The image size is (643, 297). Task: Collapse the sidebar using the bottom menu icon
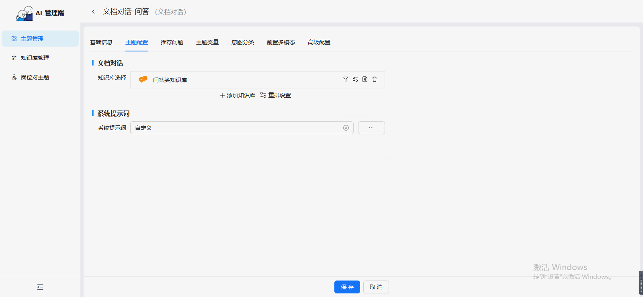pyautogui.click(x=40, y=287)
